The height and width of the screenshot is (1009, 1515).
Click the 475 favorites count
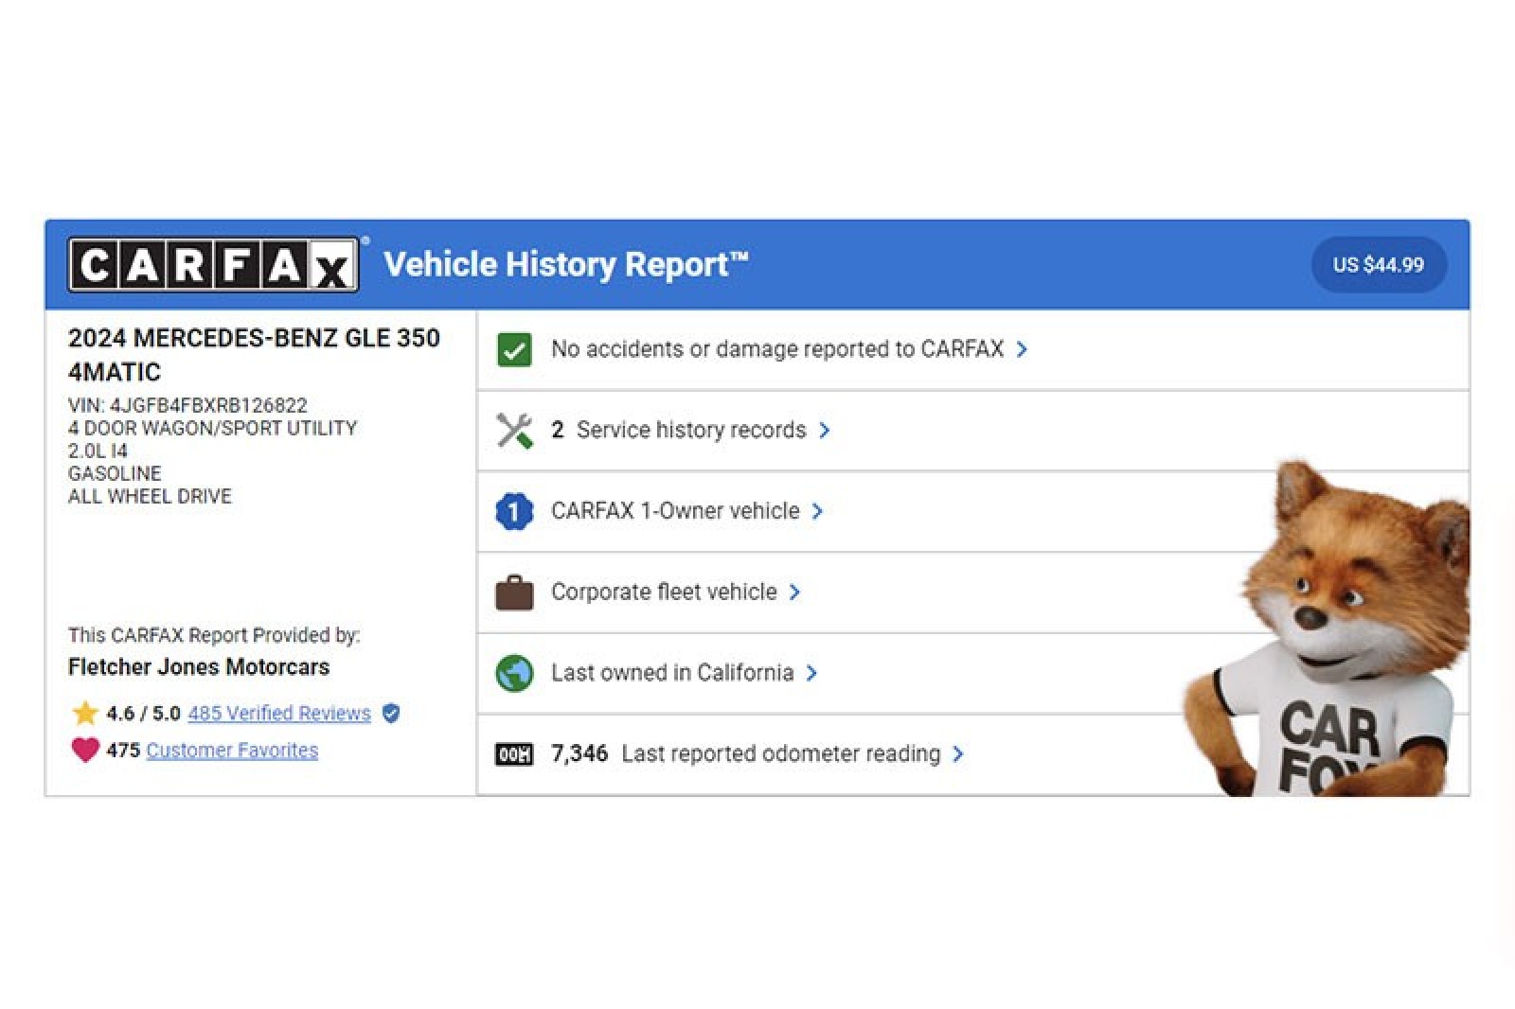coord(123,751)
